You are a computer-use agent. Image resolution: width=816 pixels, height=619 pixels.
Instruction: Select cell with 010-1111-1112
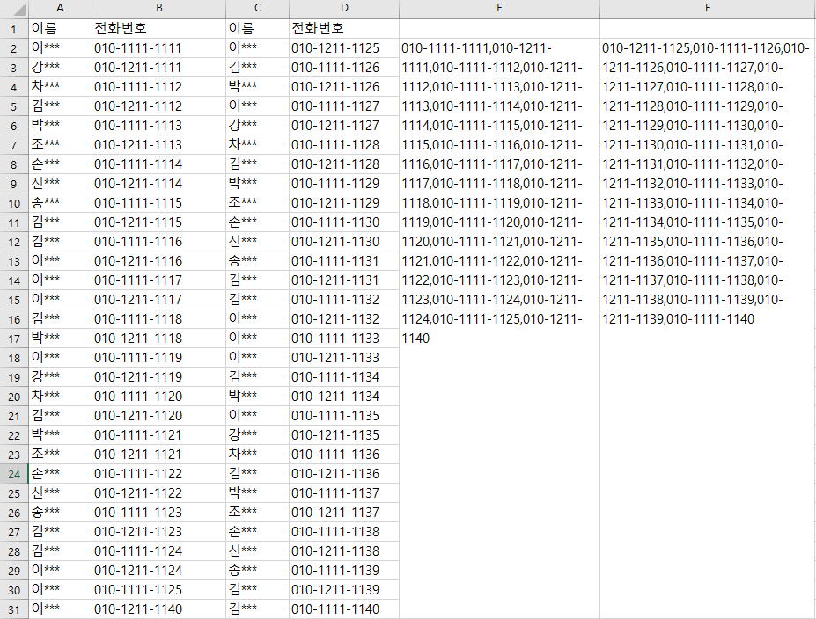click(x=158, y=86)
